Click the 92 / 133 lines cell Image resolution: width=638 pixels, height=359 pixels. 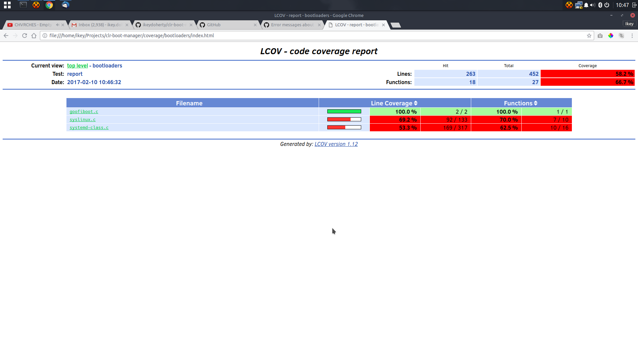[x=446, y=120]
